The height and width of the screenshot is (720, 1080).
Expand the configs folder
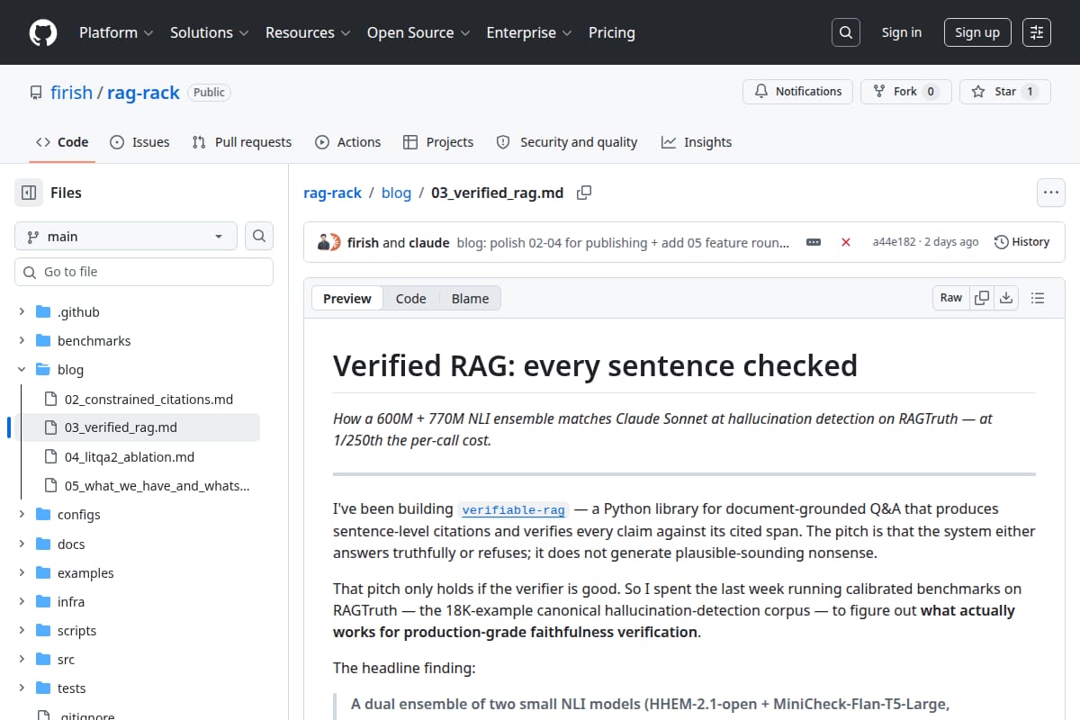click(22, 515)
